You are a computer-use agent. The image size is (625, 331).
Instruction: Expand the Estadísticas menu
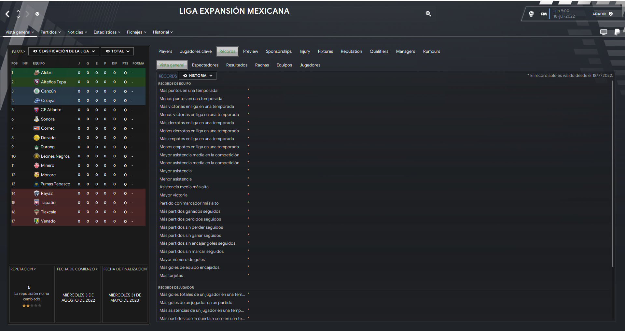tap(107, 32)
